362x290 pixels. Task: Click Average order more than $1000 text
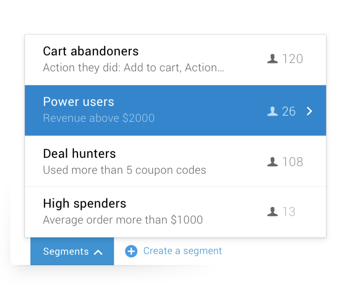(123, 220)
